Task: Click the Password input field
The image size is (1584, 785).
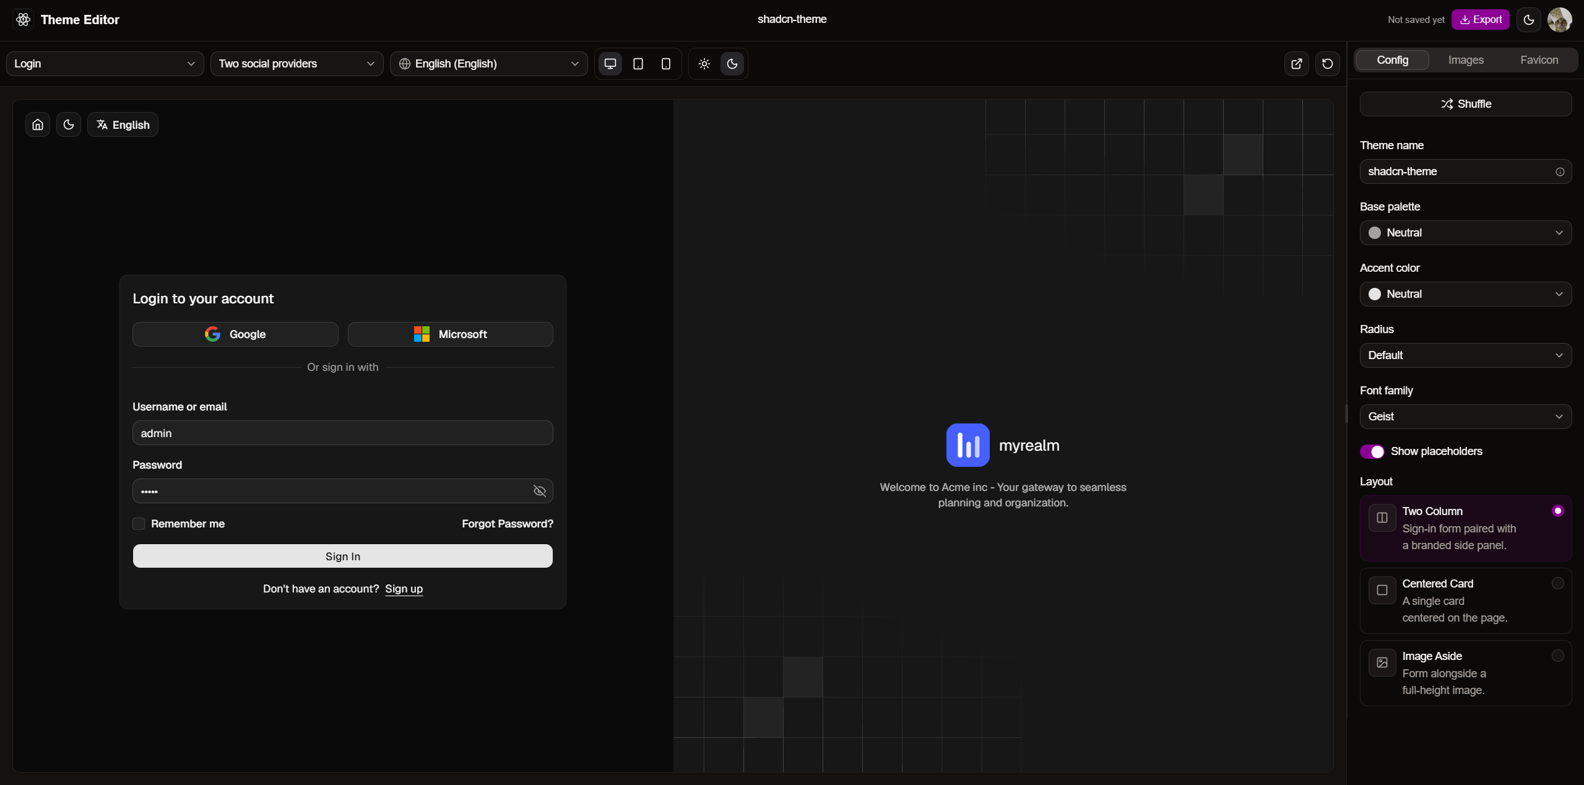Action: (x=343, y=491)
